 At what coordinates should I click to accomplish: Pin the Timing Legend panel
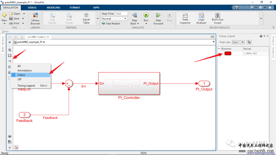264,36
